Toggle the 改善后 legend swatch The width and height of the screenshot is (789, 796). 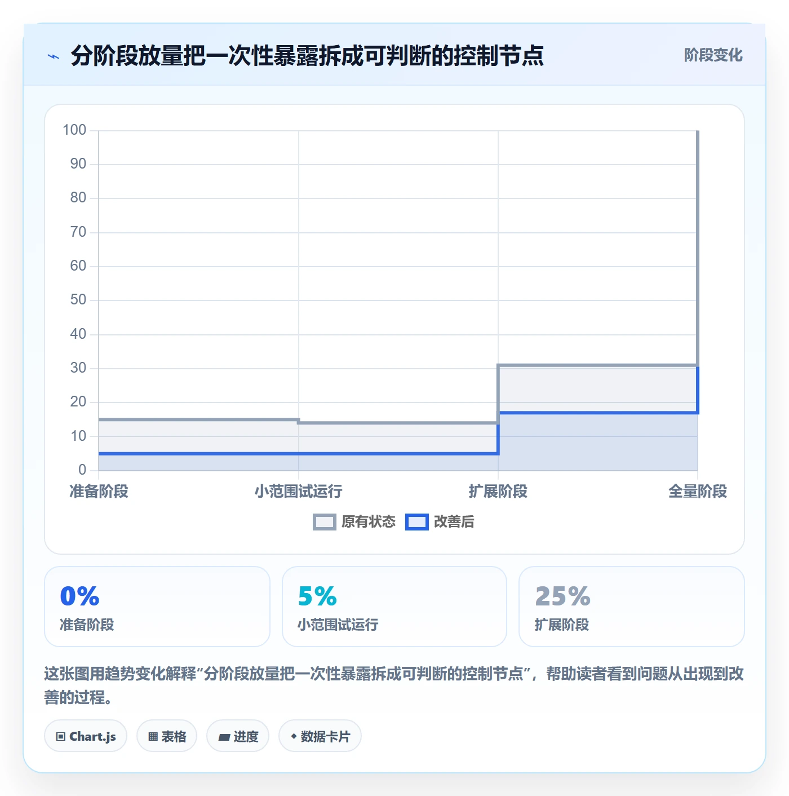(x=417, y=522)
